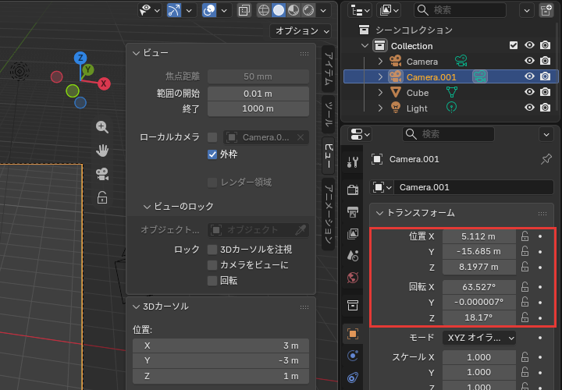Enable the 回転 lock checkbox
This screenshot has height=390, width=562.
coord(212,281)
